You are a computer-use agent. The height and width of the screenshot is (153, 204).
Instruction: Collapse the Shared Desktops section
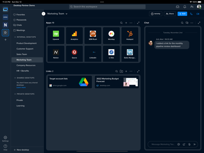15,78
